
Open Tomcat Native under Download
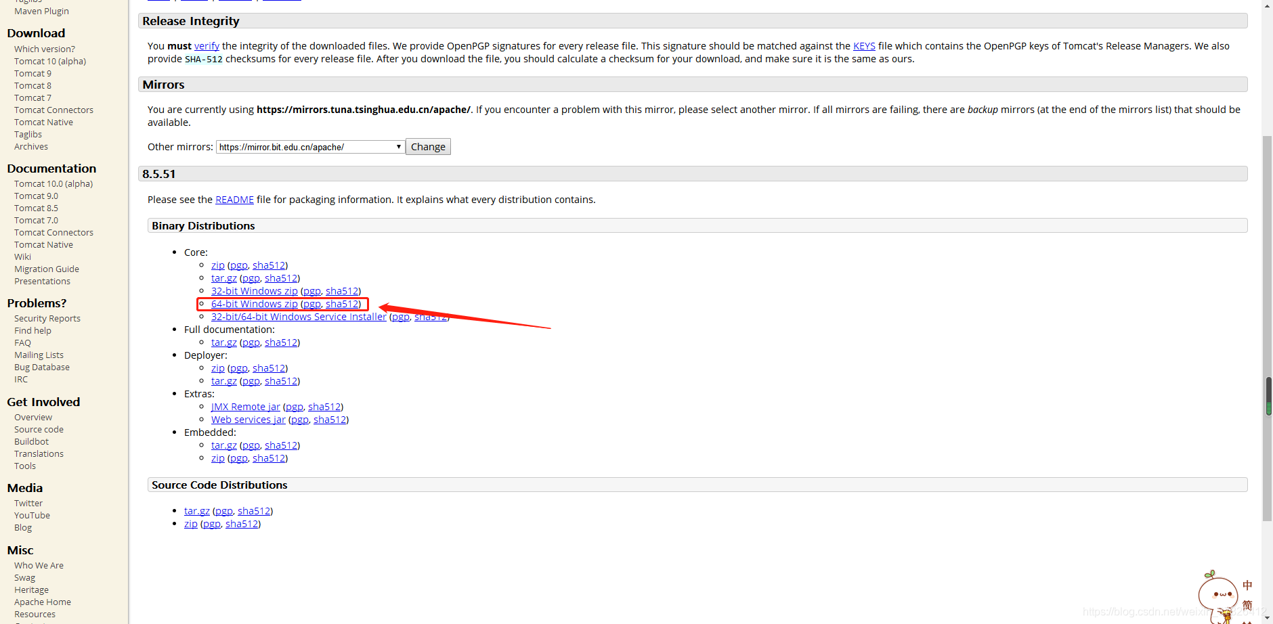point(43,122)
